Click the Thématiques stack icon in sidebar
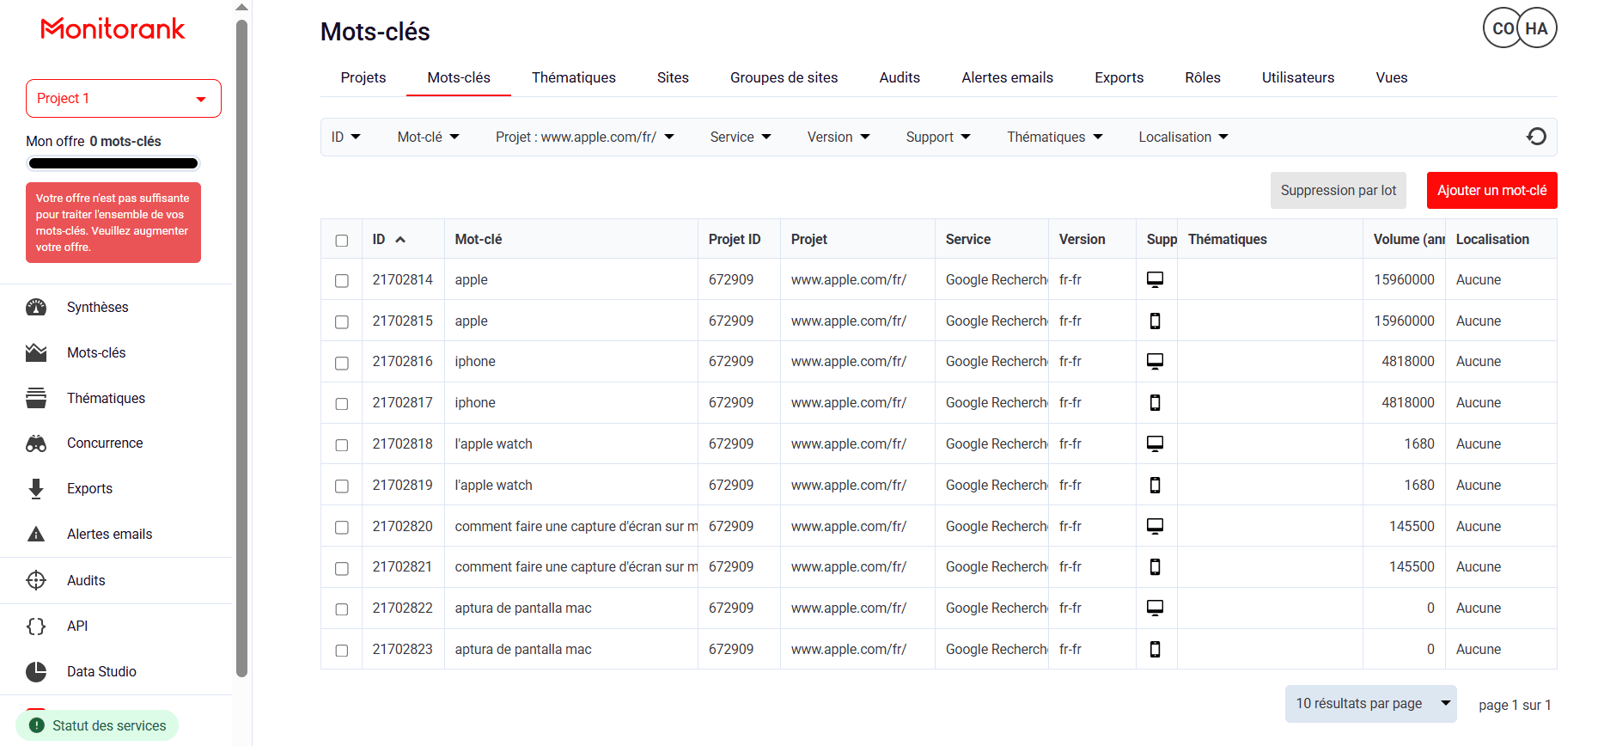The width and height of the screenshot is (1610, 746). coord(36,398)
